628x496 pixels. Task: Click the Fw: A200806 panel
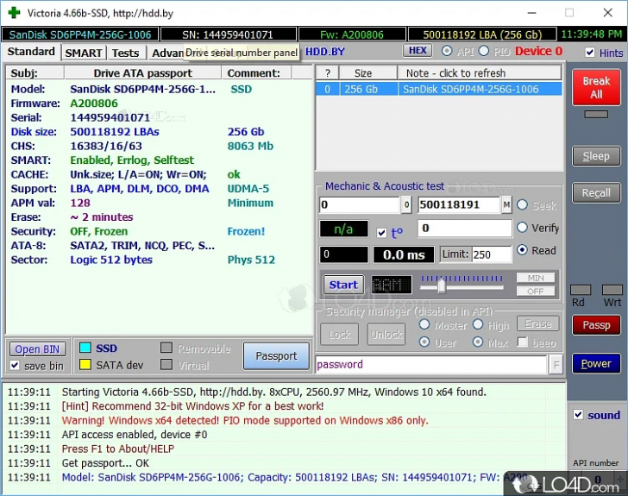click(x=352, y=35)
